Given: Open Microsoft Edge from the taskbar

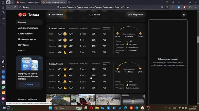Looking at the screenshot, I should point(125,108).
